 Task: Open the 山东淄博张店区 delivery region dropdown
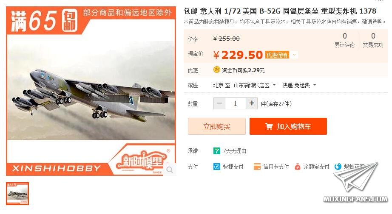(255, 85)
